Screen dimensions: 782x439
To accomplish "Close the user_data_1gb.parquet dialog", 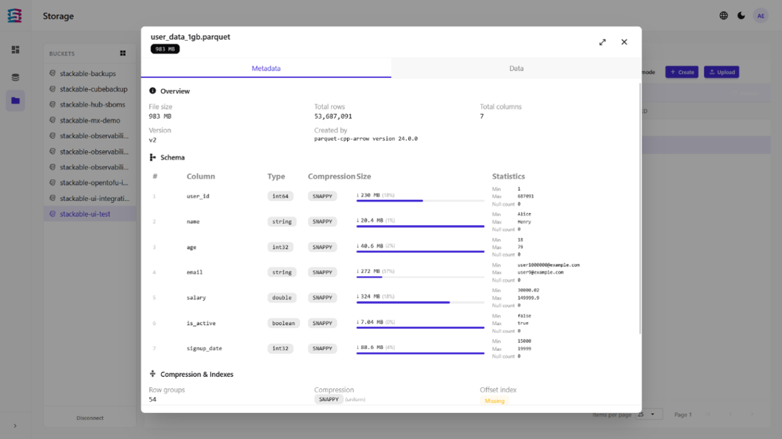I will [624, 42].
